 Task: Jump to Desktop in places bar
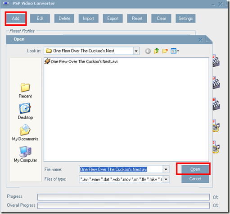[25, 111]
